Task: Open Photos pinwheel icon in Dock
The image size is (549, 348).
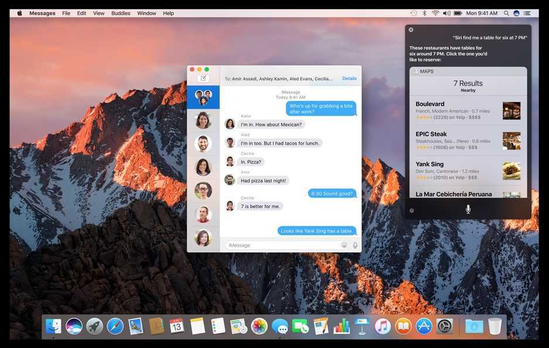Action: (259, 326)
